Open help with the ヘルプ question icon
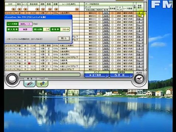The height and width of the screenshot is (132, 176). pos(42,83)
